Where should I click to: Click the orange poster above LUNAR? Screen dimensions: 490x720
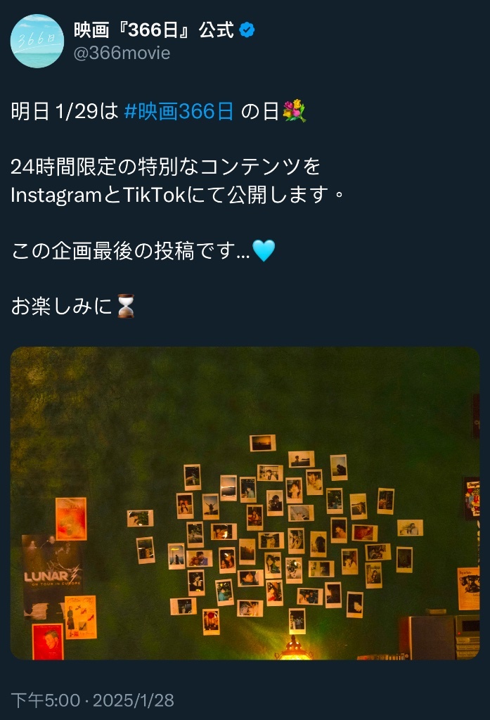pos(71,519)
